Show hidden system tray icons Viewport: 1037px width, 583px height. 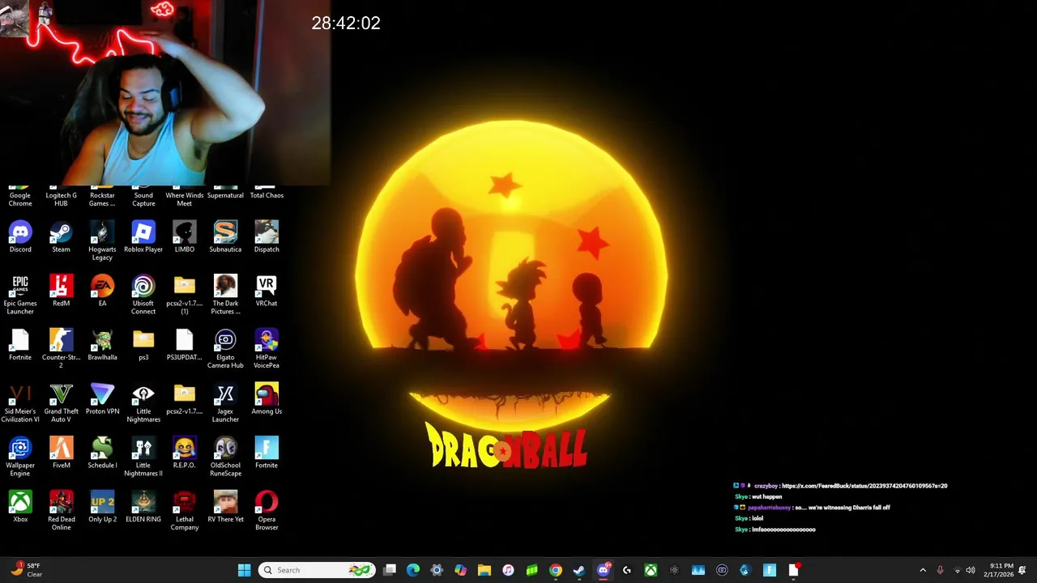click(x=923, y=570)
